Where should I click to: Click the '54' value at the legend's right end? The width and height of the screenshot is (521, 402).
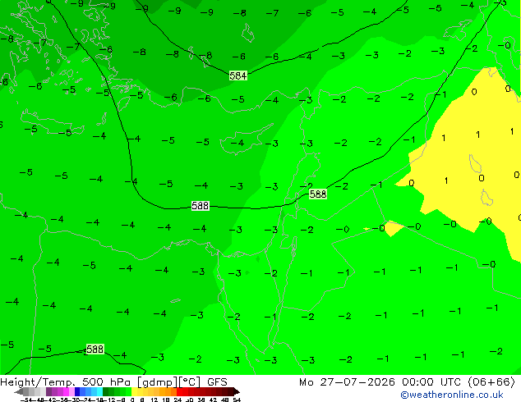pos(237,400)
